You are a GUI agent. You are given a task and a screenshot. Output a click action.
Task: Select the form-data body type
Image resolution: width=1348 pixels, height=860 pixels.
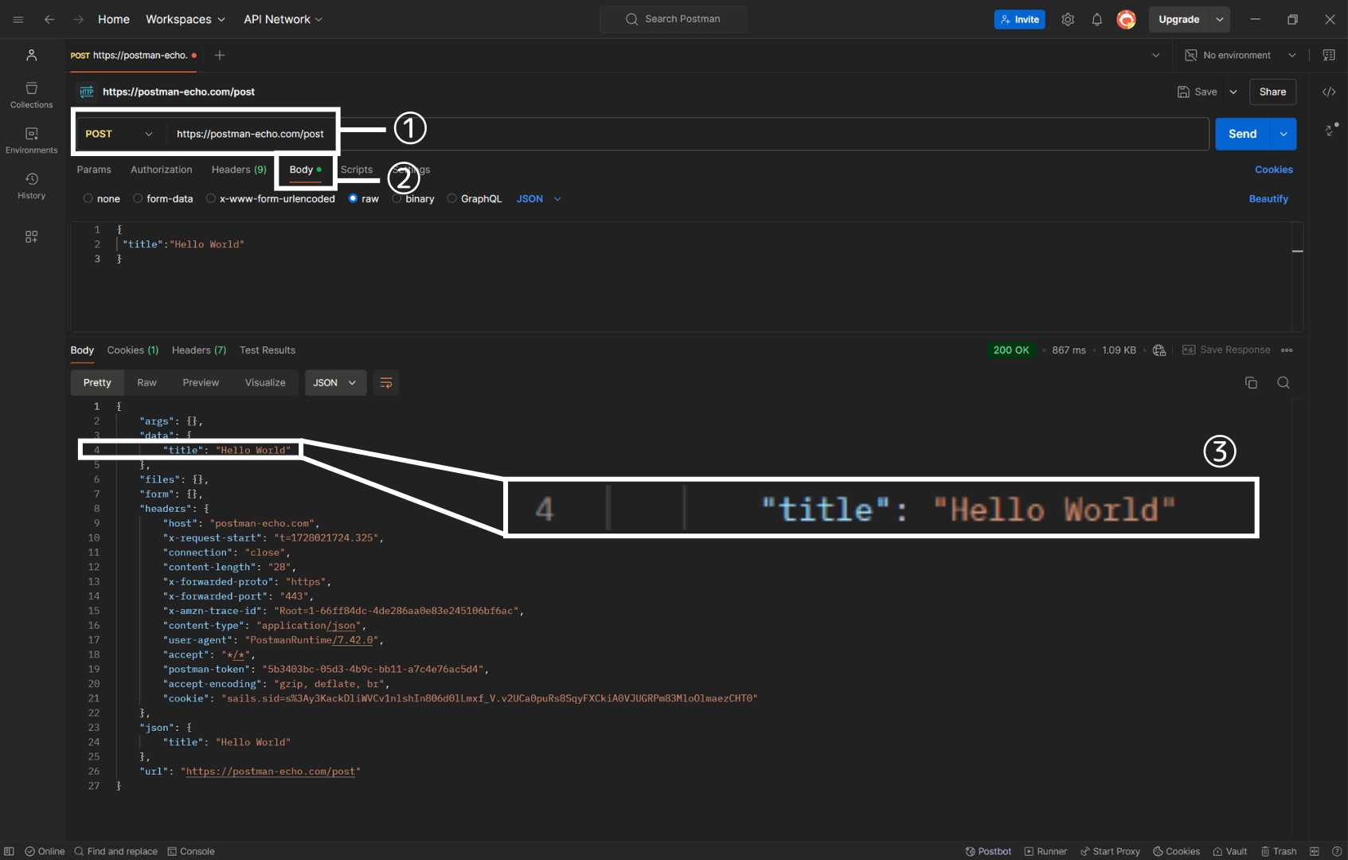point(138,199)
